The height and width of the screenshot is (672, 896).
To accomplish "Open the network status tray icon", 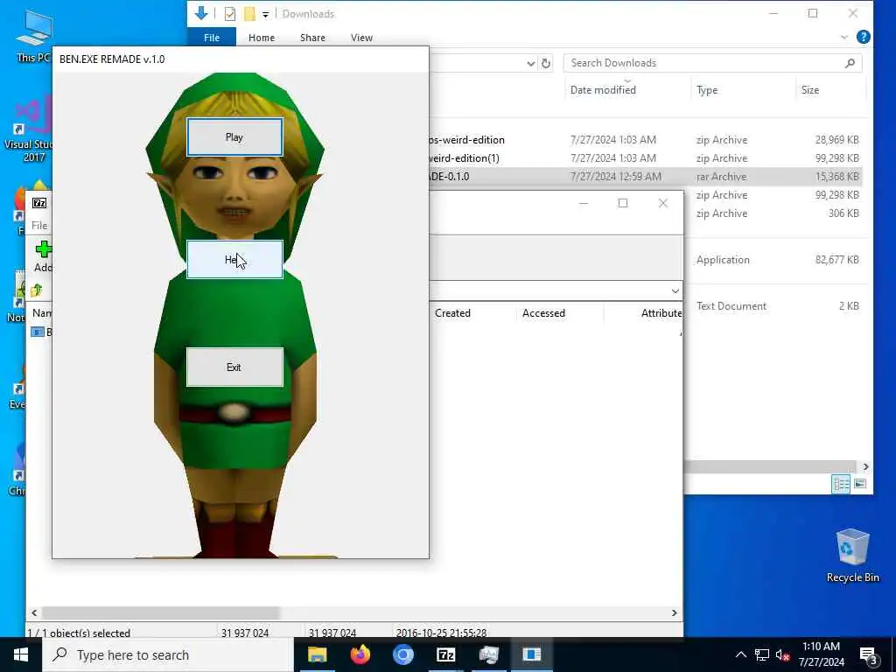I will (x=762, y=654).
